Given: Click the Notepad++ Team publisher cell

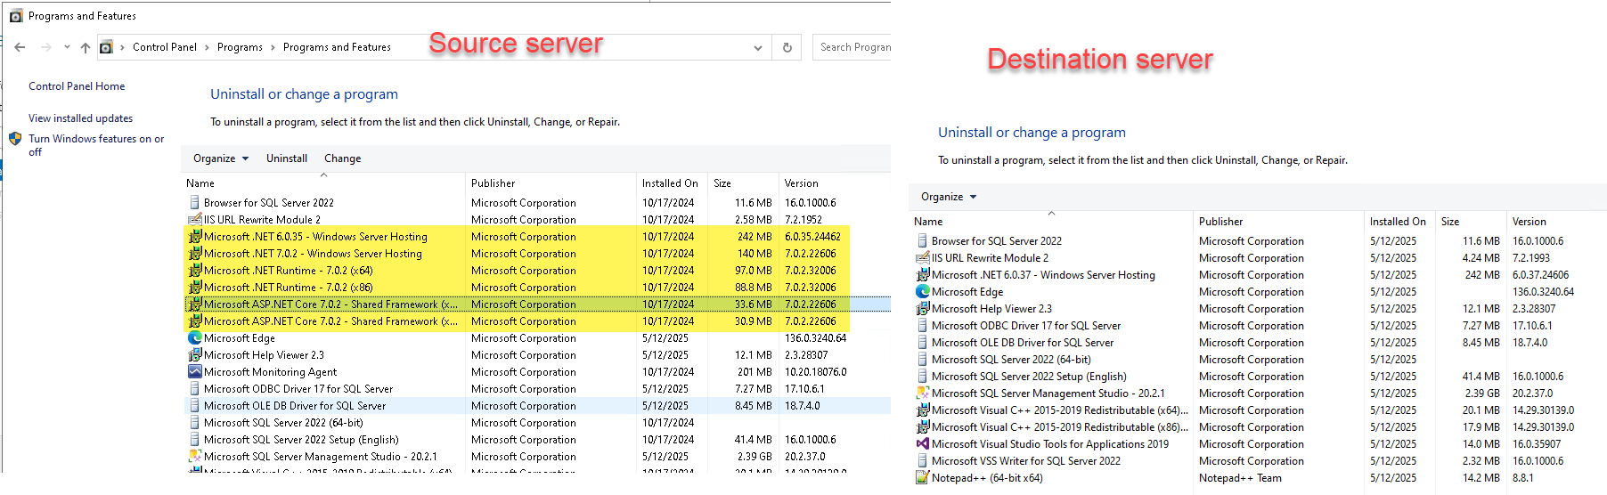Looking at the screenshot, I should tap(1240, 478).
